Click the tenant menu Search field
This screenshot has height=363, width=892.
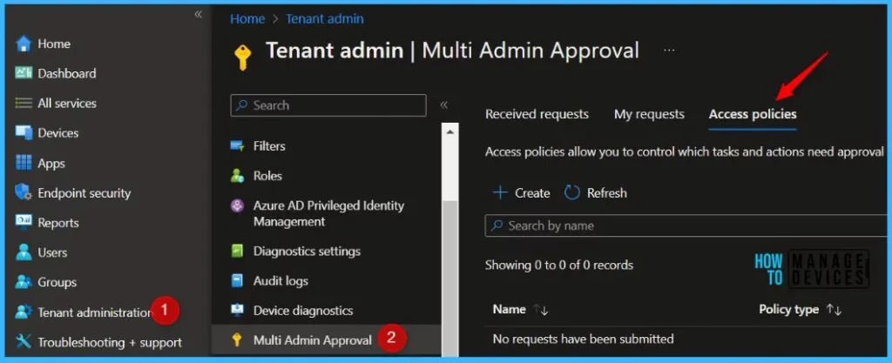(x=328, y=105)
